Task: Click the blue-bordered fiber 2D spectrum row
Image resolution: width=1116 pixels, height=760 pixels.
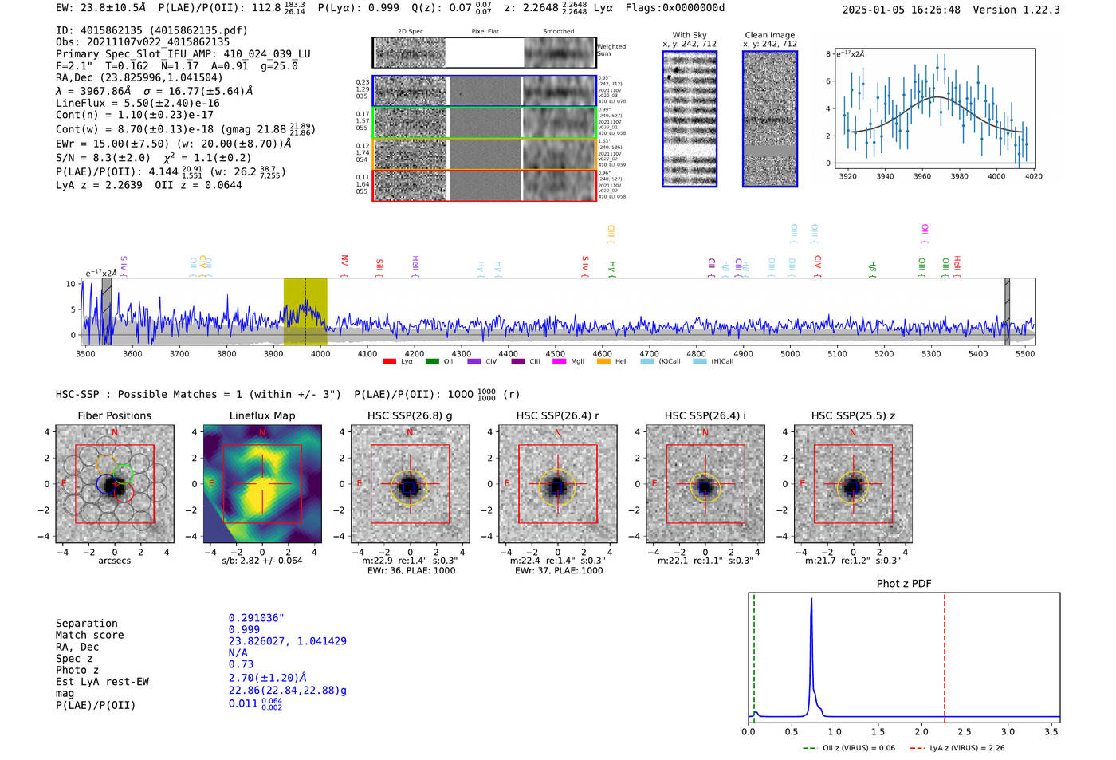Action: click(484, 91)
